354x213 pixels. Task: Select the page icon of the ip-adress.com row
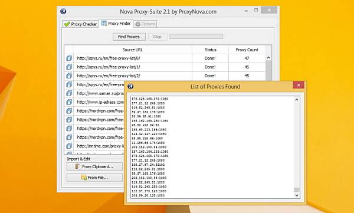(69, 102)
